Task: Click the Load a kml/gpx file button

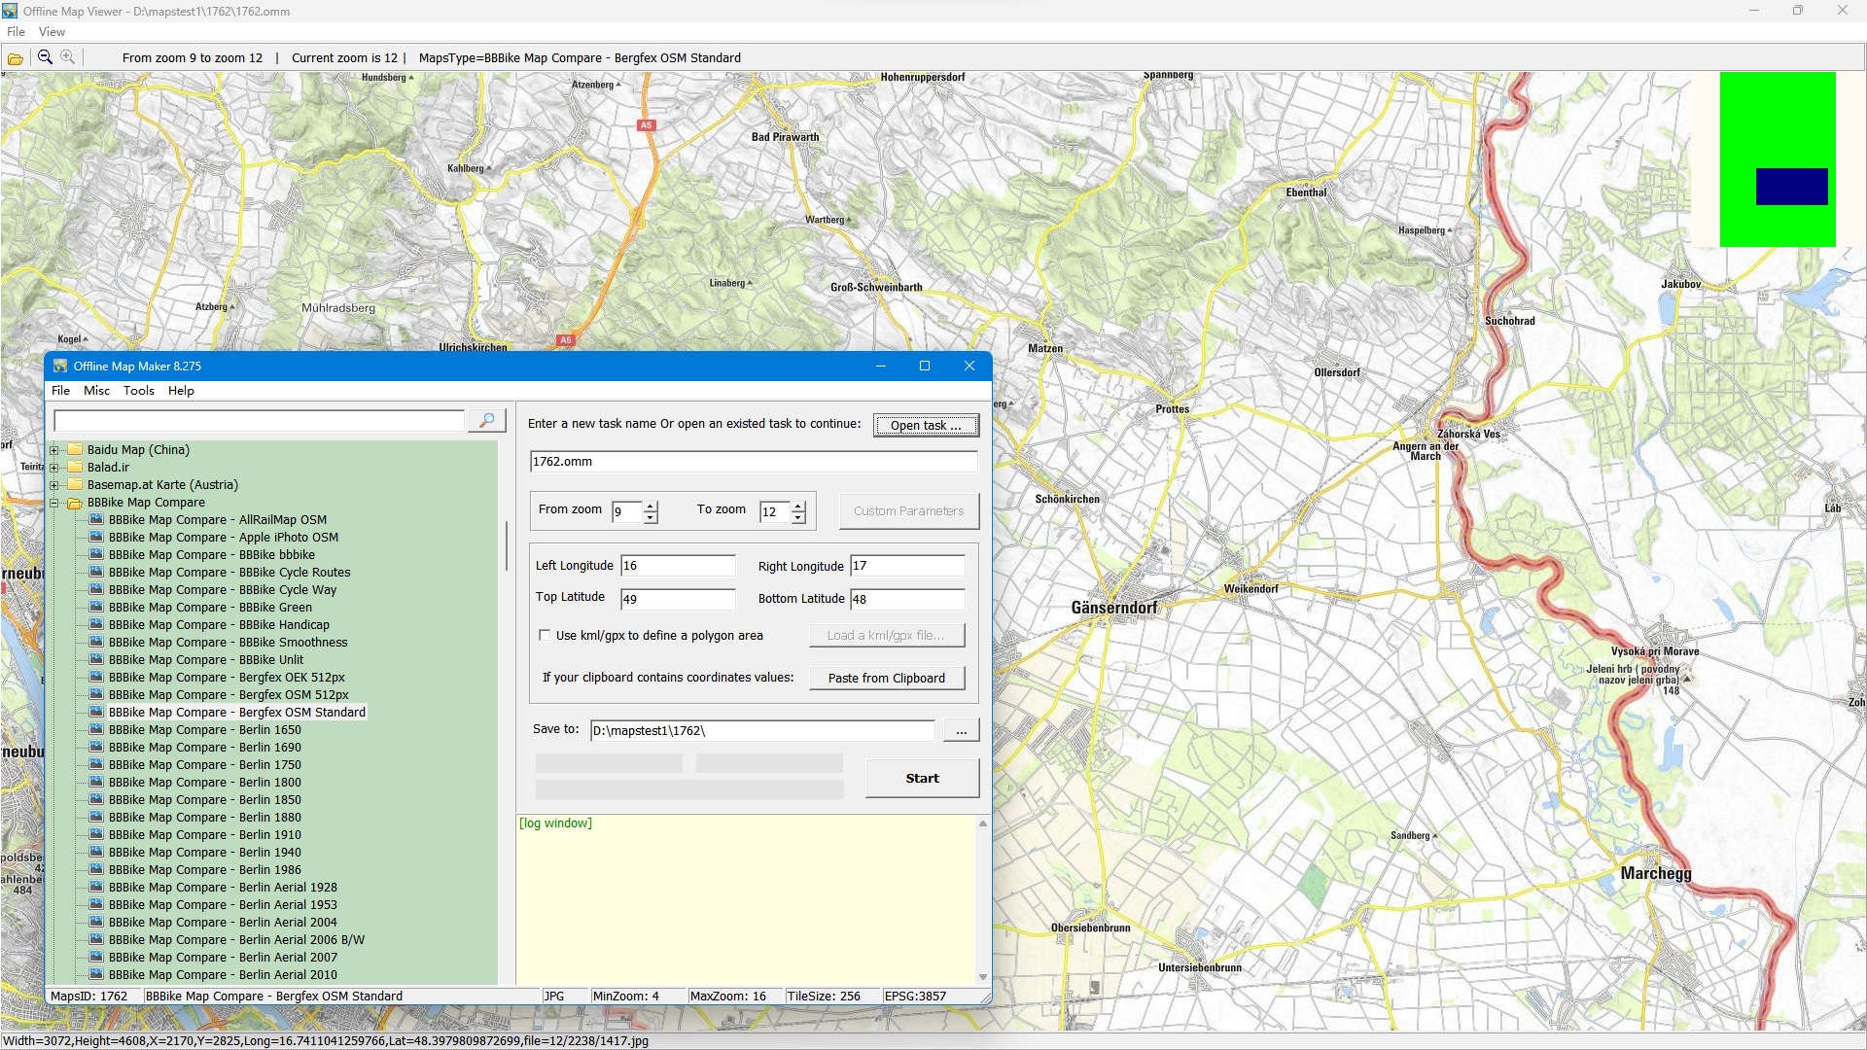Action: pyautogui.click(x=887, y=636)
